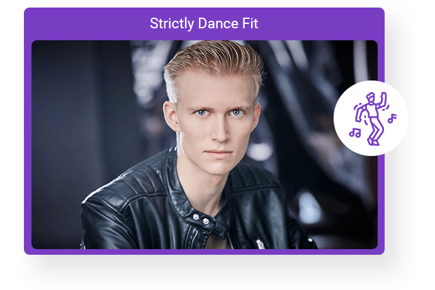This screenshot has height=290, width=435.
Task: Open the white circular dance badge
Action: [x=371, y=118]
